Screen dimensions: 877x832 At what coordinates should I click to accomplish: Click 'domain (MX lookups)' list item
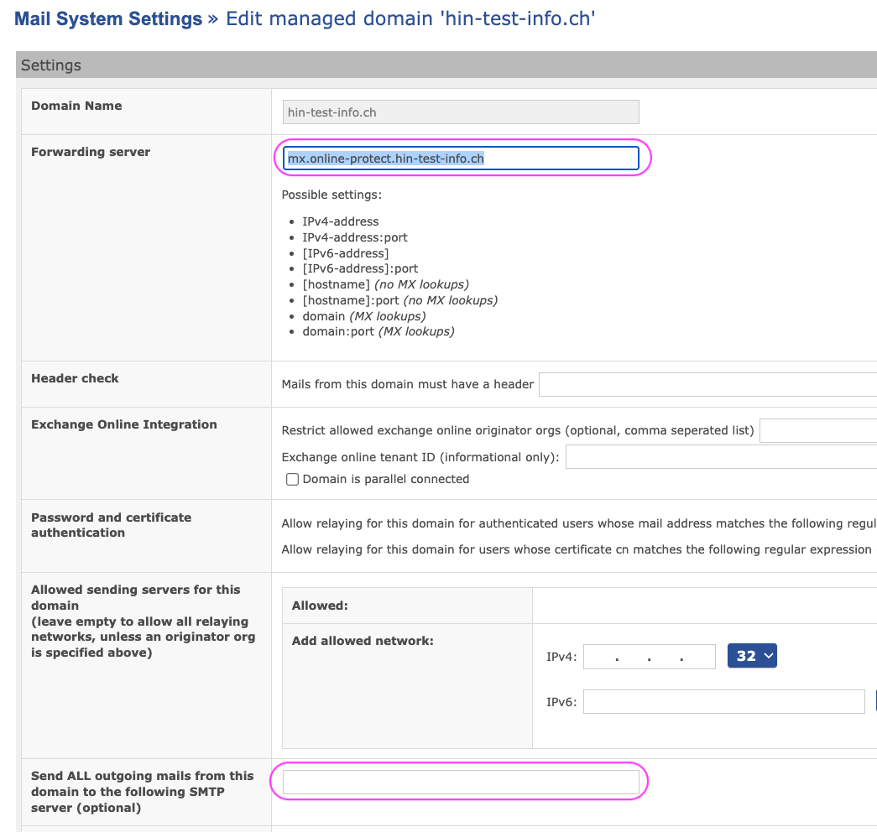(364, 316)
